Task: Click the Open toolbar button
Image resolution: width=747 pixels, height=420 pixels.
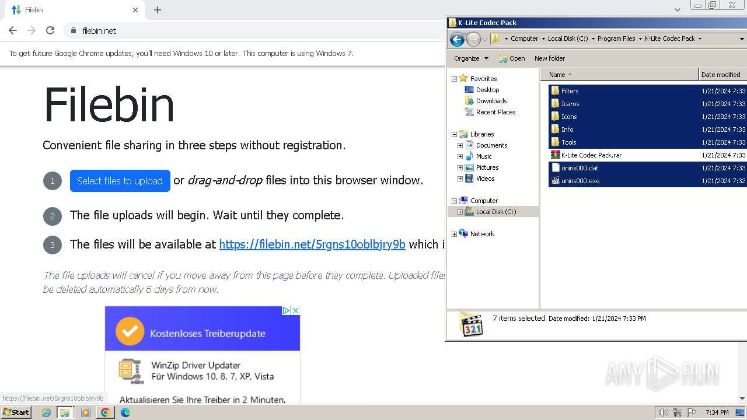Action: [x=512, y=58]
